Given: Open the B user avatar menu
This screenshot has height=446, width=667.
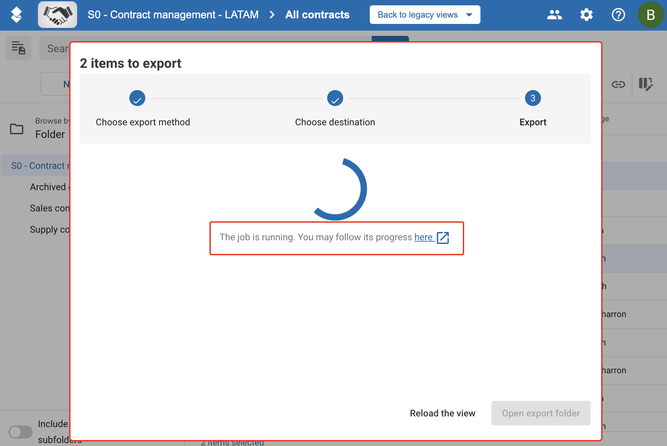Looking at the screenshot, I should [x=651, y=15].
